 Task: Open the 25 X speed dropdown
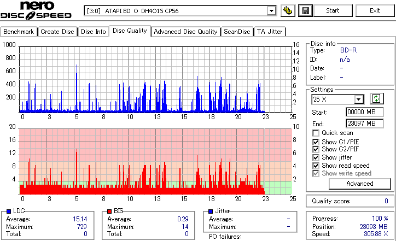(x=359, y=99)
